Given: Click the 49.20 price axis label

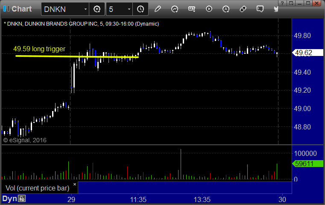Looking at the screenshot, I should click(x=302, y=91).
